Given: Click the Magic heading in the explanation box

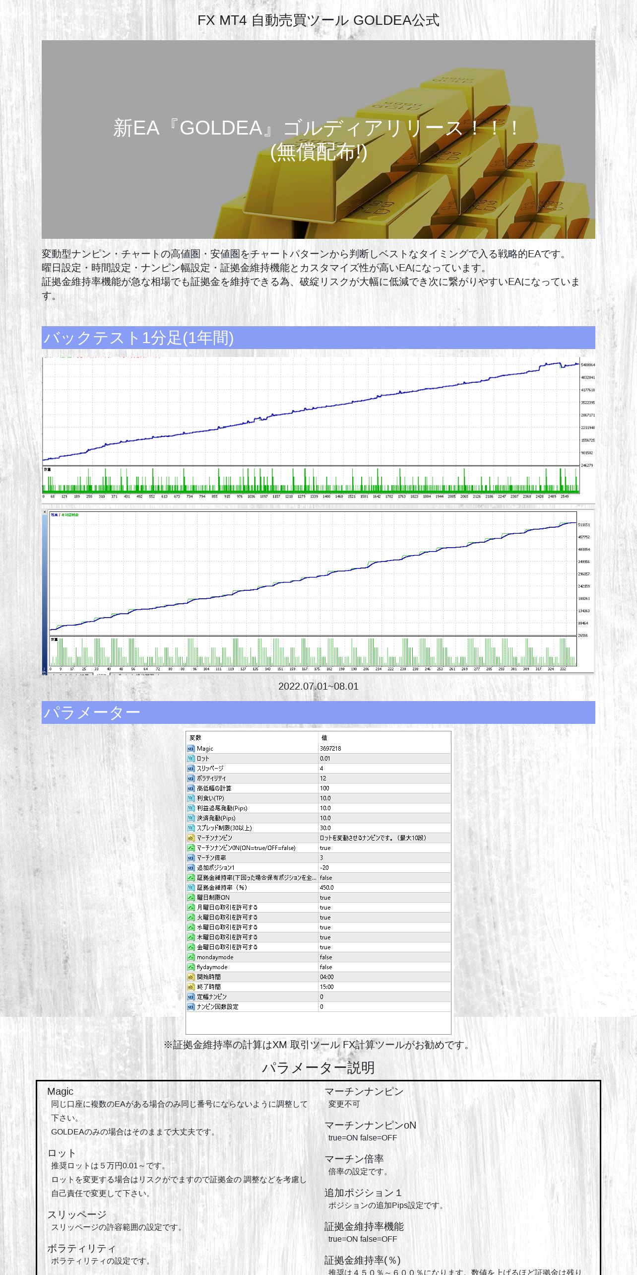Looking at the screenshot, I should (60, 1091).
